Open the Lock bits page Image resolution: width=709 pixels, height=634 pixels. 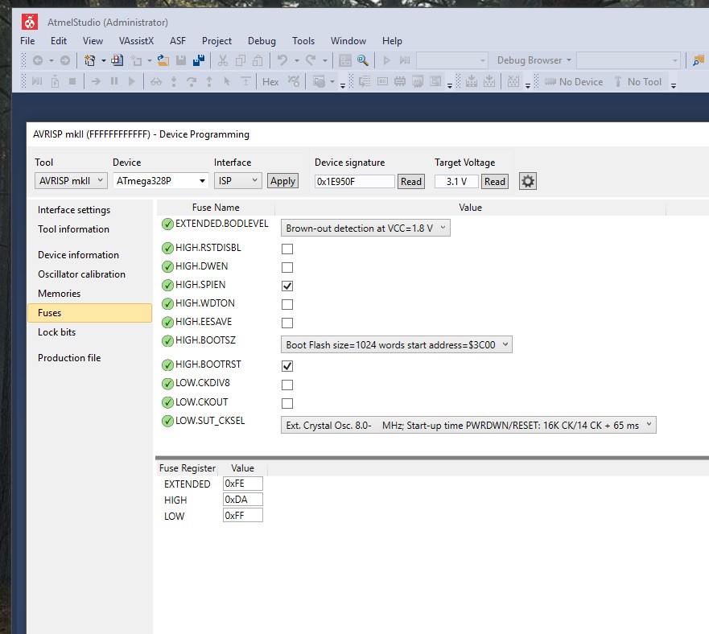56,332
